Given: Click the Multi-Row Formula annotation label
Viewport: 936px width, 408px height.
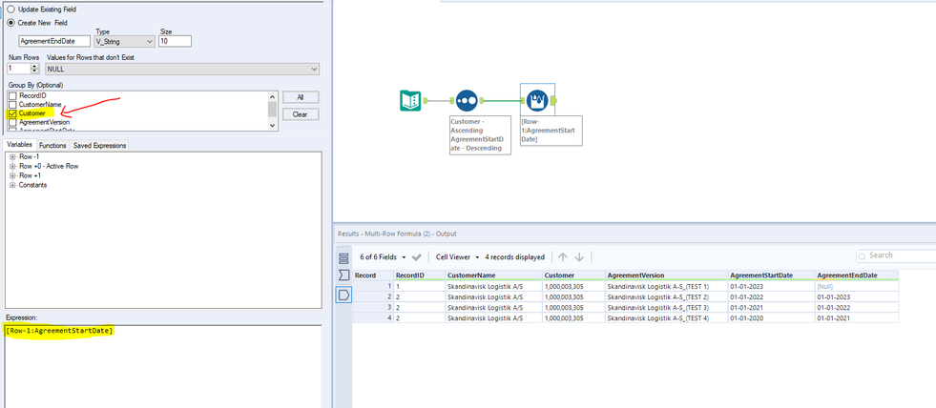Looking at the screenshot, I should pyautogui.click(x=551, y=131).
